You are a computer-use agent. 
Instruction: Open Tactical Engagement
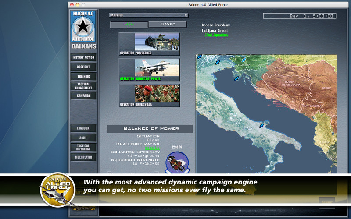tap(83, 86)
